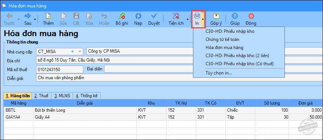Select Chứng từ kế toán print option
This screenshot has width=323, height=140.
222,39
